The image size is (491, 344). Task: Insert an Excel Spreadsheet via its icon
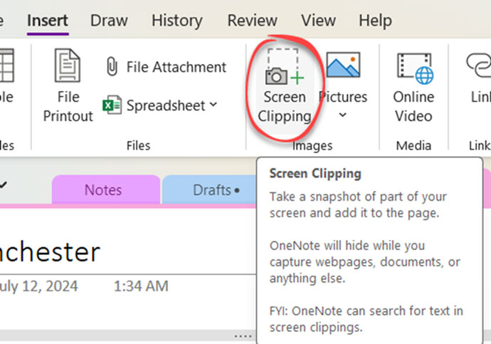point(112,105)
